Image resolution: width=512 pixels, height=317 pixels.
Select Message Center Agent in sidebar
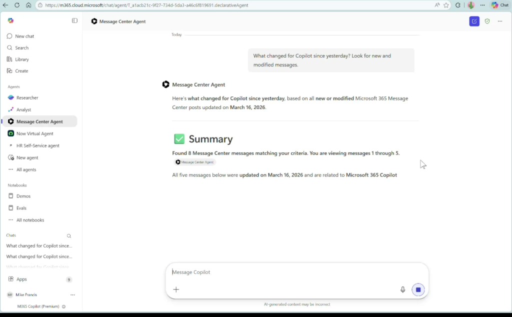pyautogui.click(x=39, y=121)
